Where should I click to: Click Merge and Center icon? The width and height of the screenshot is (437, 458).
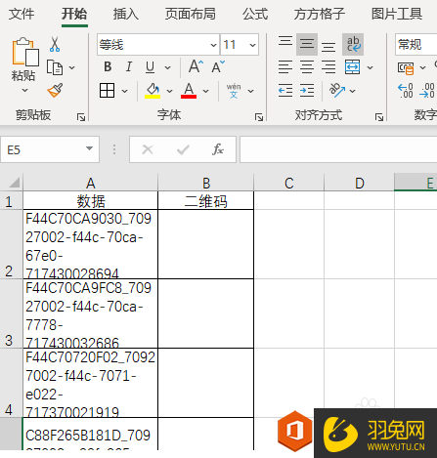[352, 67]
